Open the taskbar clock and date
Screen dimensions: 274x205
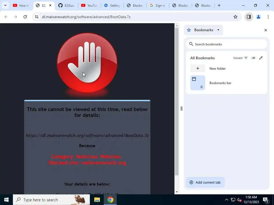pyautogui.click(x=251, y=200)
